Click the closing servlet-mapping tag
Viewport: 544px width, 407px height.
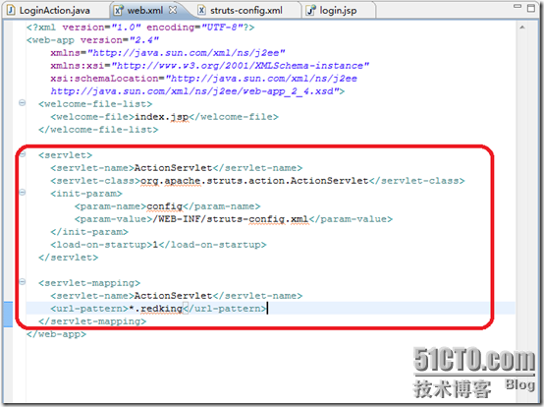[92, 321]
